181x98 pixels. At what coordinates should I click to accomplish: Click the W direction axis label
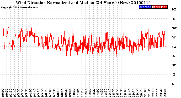coord(174,37)
